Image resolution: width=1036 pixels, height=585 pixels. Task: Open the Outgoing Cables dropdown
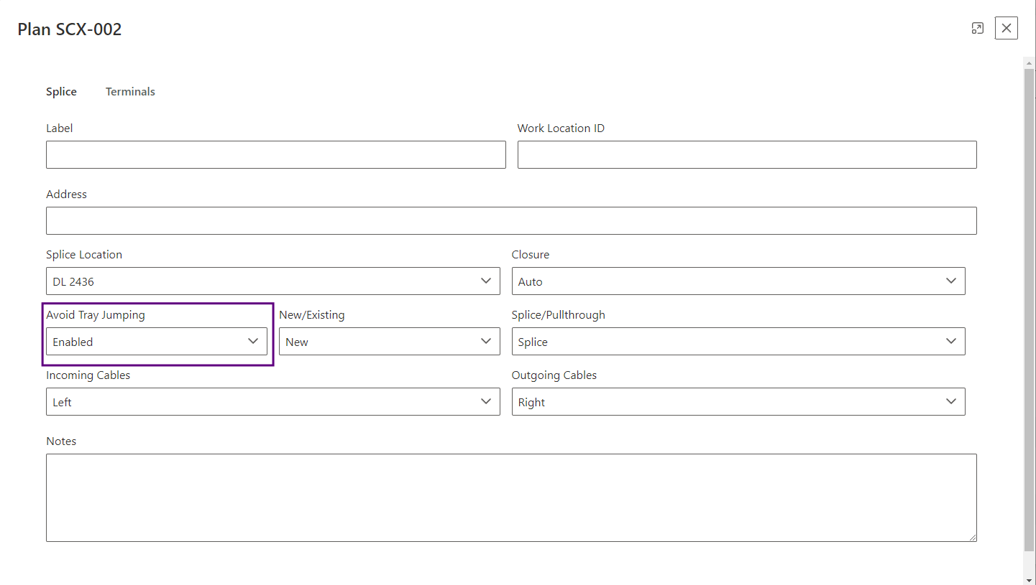point(738,402)
